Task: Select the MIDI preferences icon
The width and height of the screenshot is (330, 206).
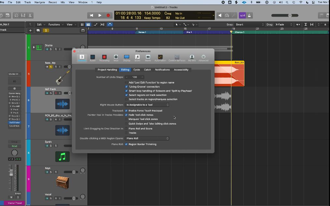Action: pos(116,58)
